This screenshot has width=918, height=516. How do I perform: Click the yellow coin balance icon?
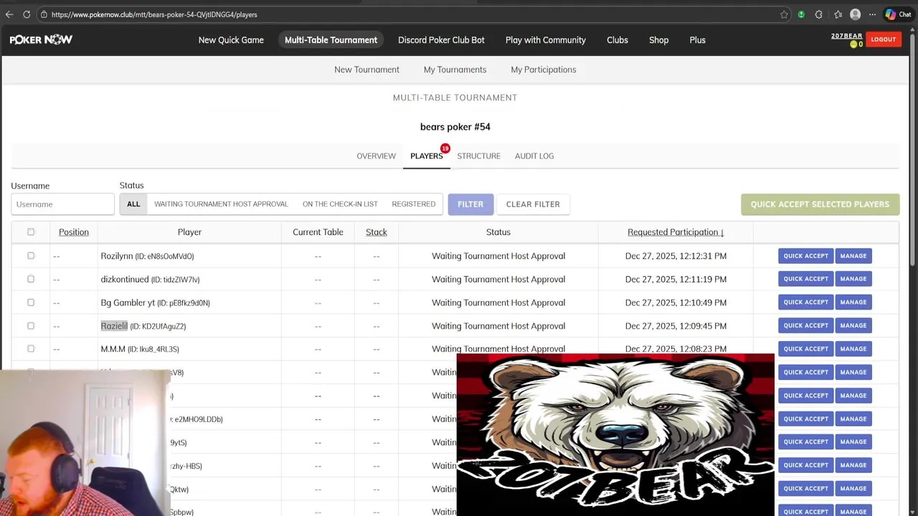853,44
